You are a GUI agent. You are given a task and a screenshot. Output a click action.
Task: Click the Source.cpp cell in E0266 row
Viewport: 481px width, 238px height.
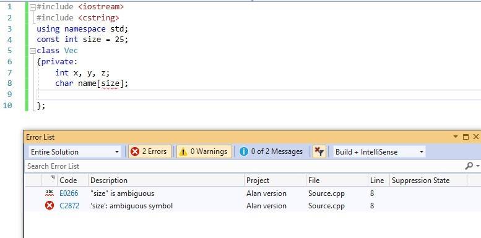[326, 193]
